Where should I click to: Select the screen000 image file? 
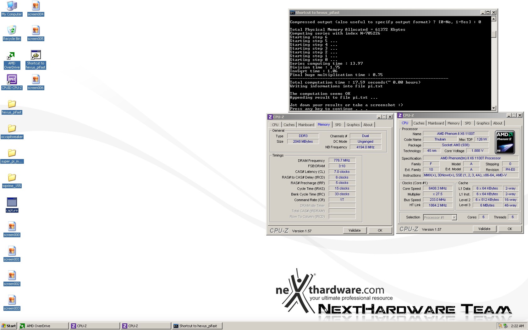click(12, 229)
